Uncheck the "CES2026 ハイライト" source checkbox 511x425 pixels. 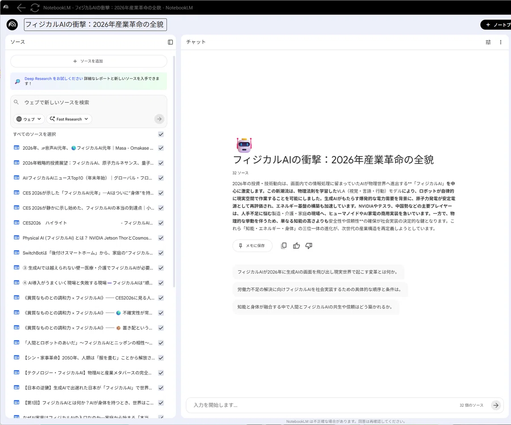click(161, 223)
